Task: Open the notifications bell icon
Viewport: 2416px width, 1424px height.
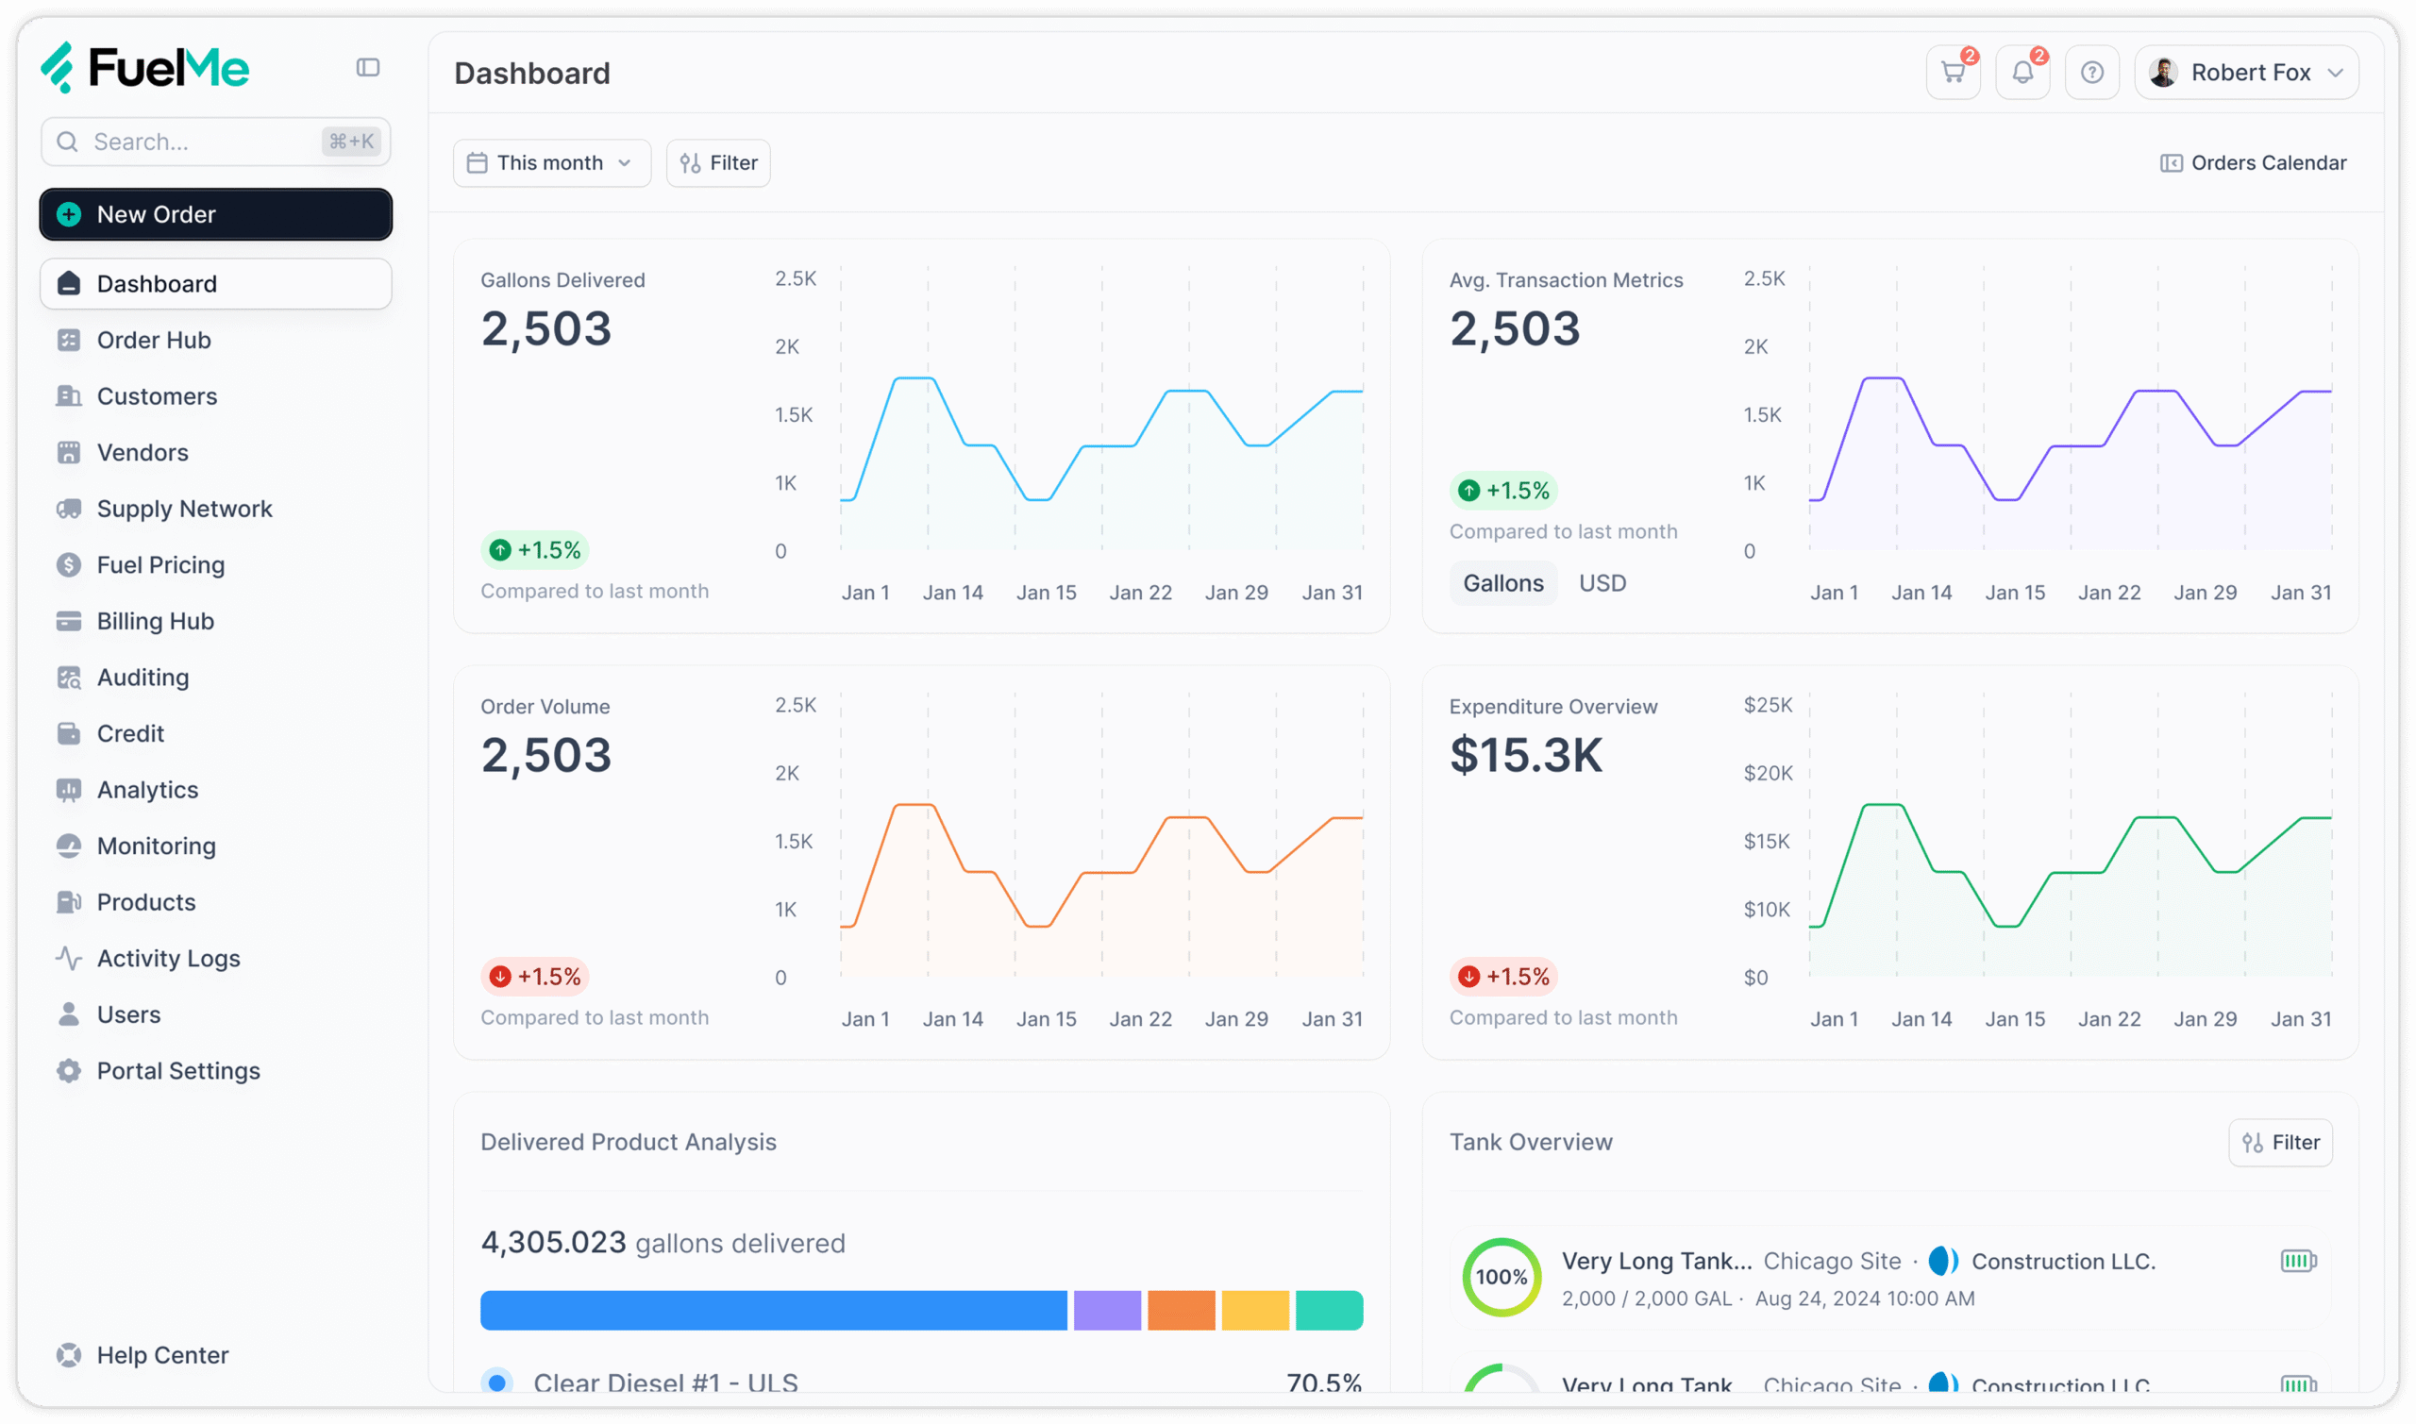Action: 2022,73
